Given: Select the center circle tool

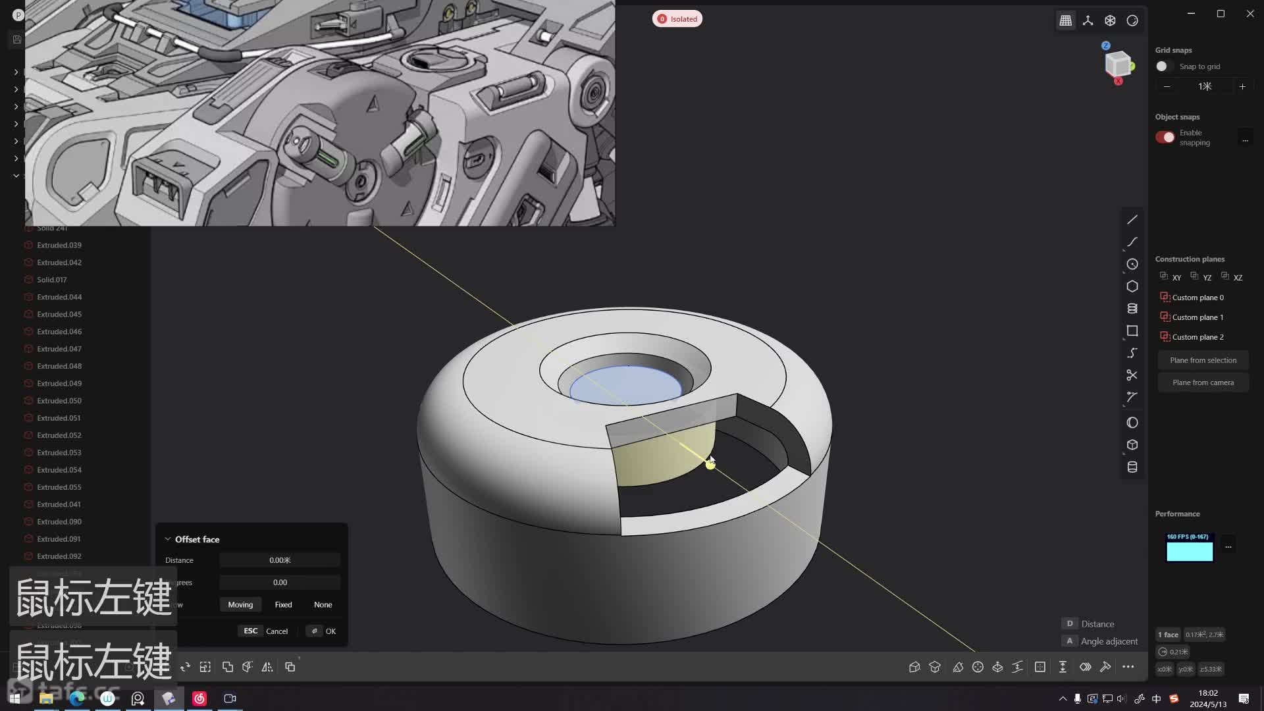Looking at the screenshot, I should (1132, 264).
